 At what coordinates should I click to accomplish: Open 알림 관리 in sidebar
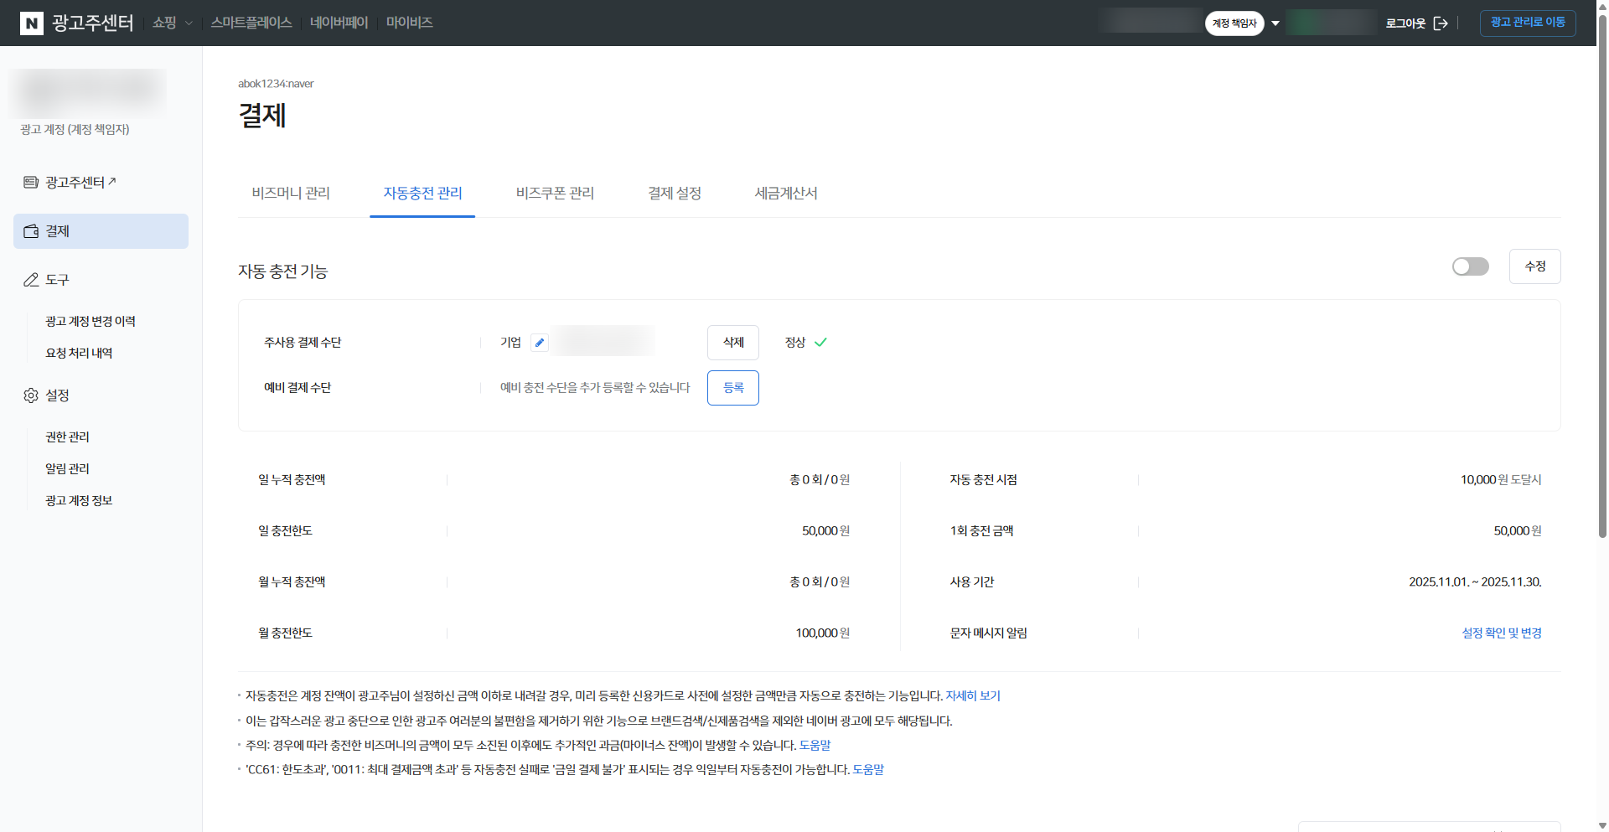click(x=67, y=469)
